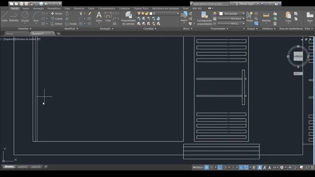Screen dimensions: 315x177
Task: Toggle the grid display in status bar
Action: pos(207,167)
